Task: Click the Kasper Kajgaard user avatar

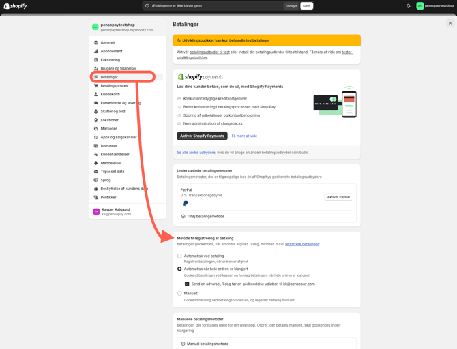Action: pyautogui.click(x=96, y=211)
